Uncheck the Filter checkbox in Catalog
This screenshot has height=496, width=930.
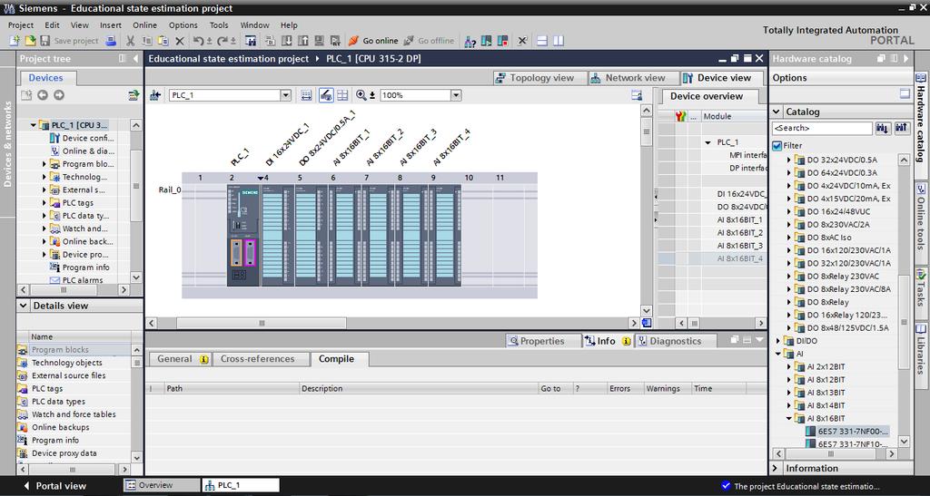[x=777, y=146]
